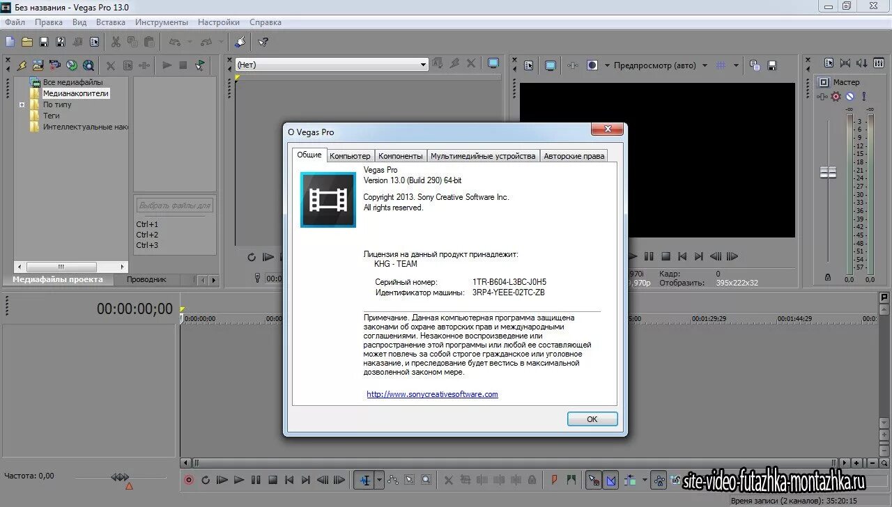Switch to the Компоненты tab

[x=401, y=155]
